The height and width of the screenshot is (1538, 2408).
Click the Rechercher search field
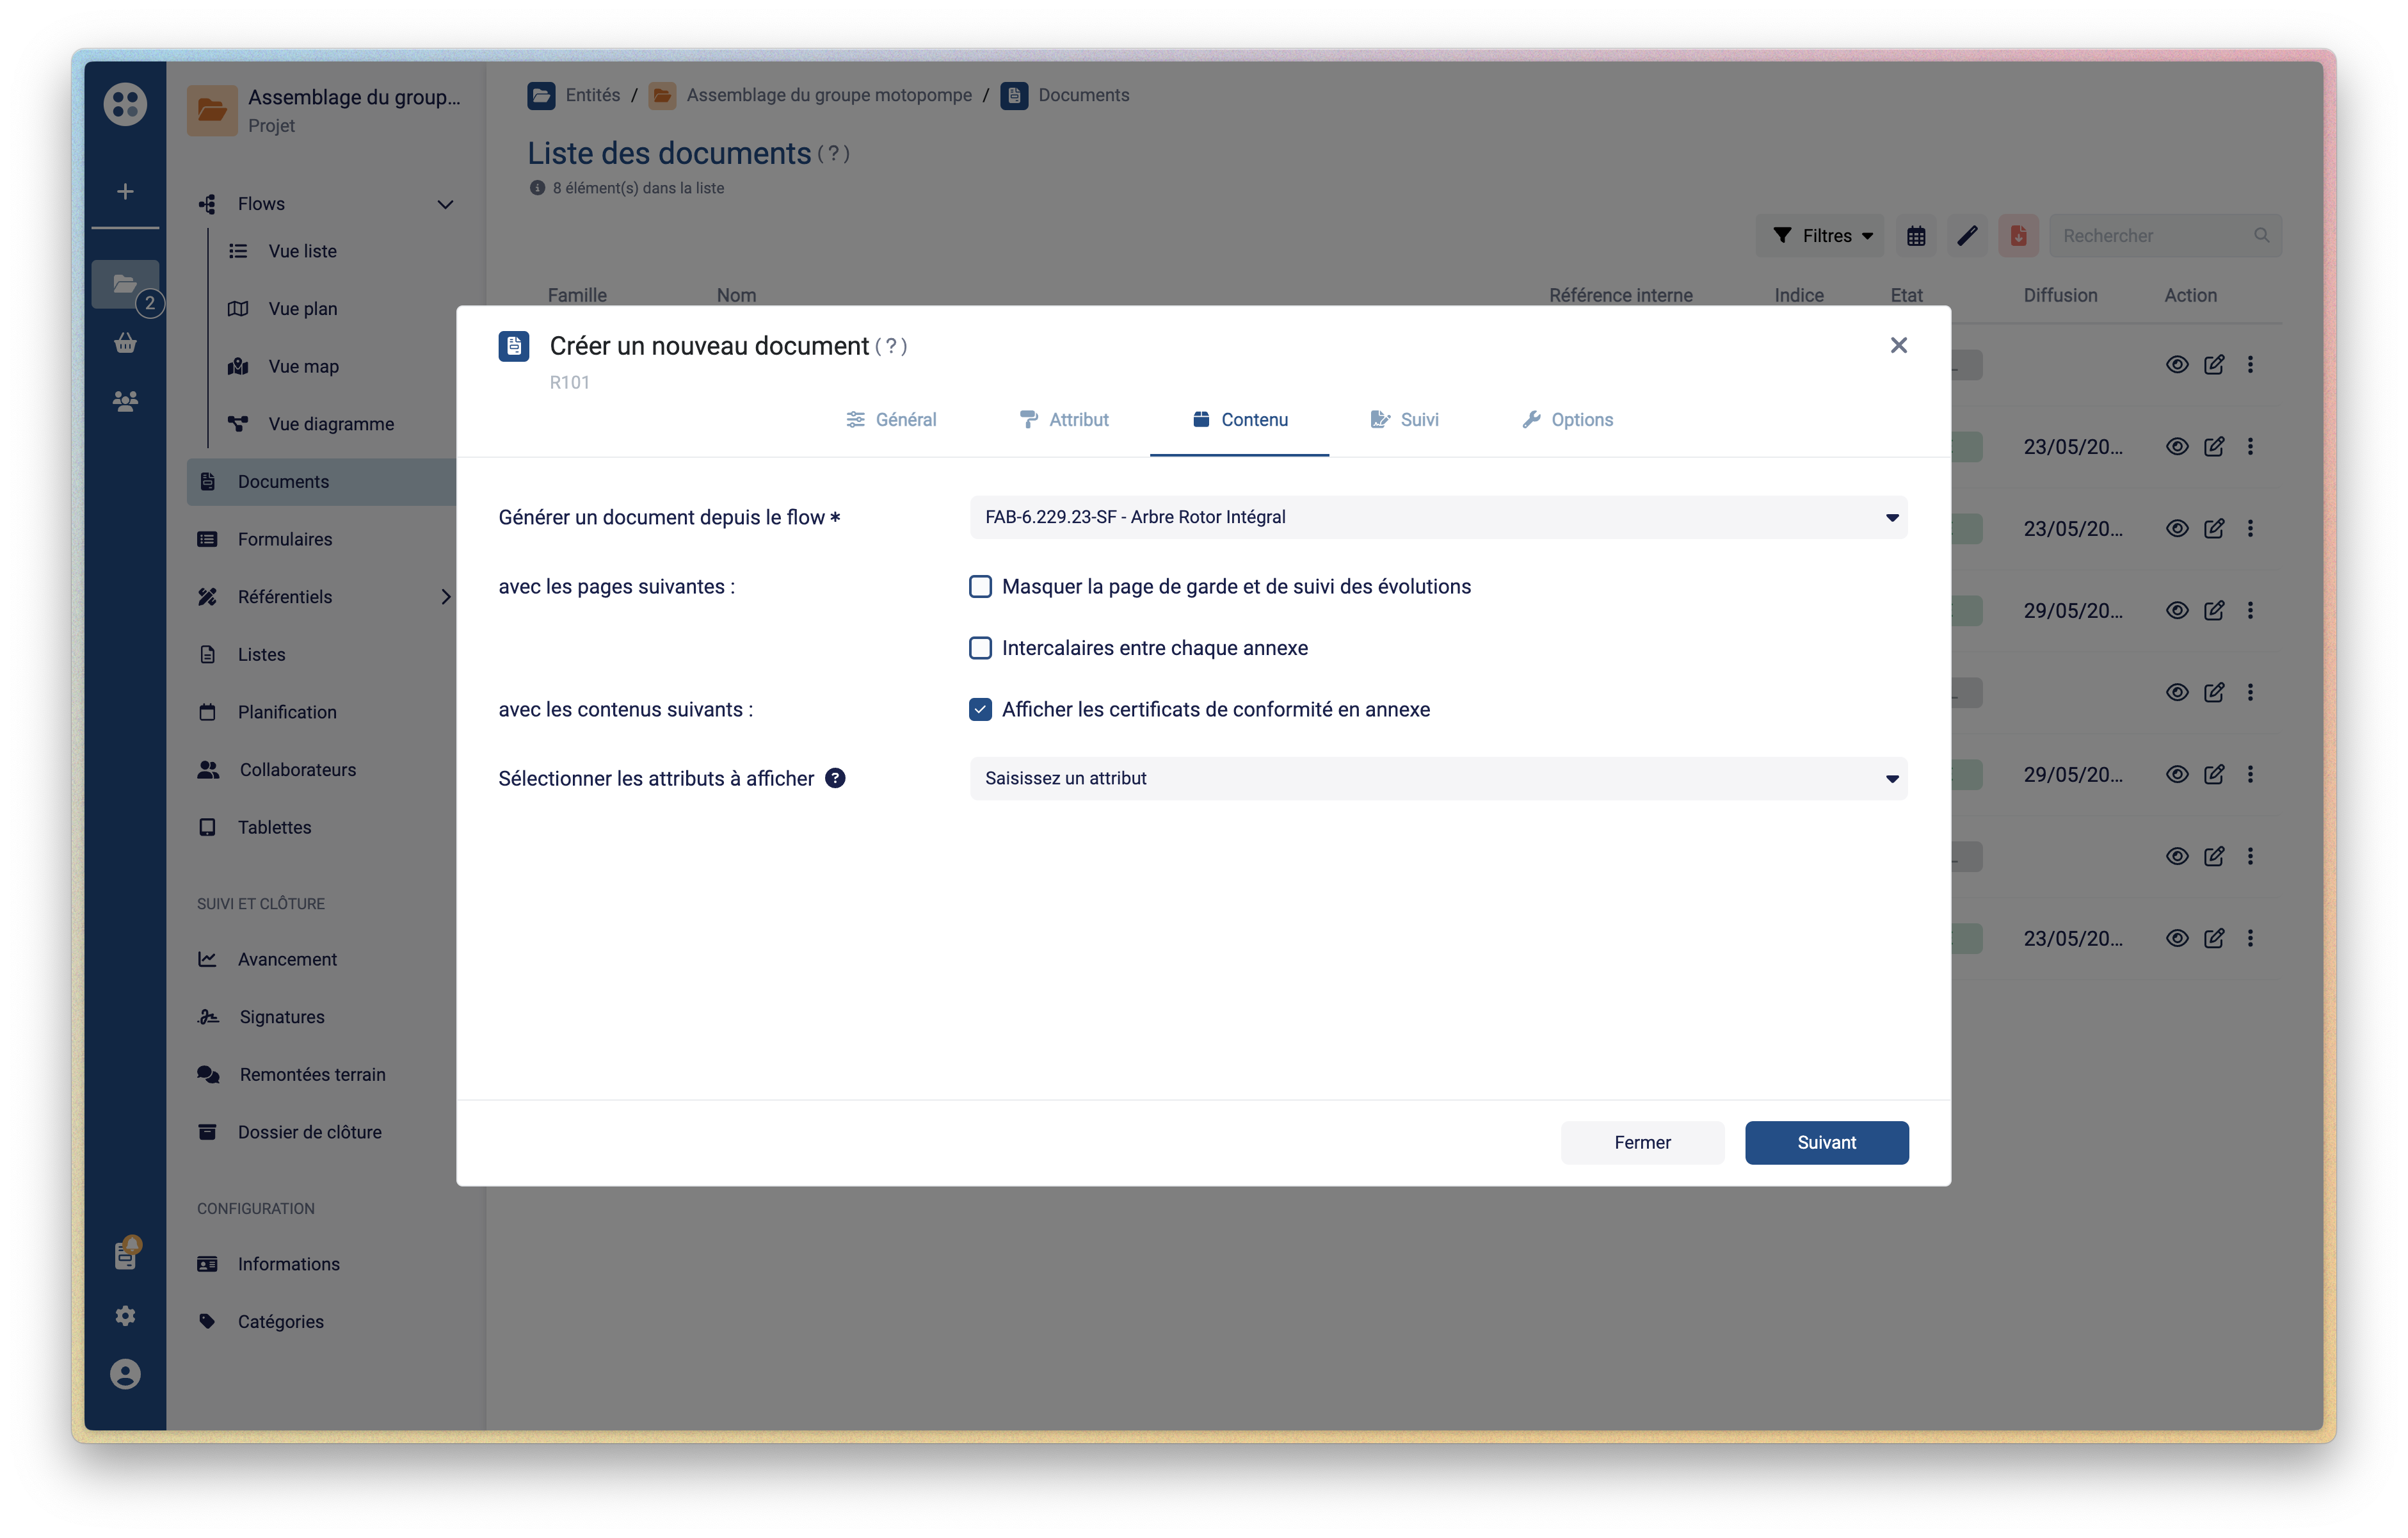[2150, 236]
